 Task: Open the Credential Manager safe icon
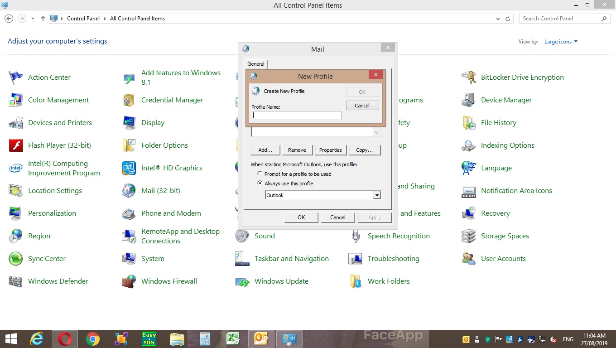pyautogui.click(x=129, y=100)
